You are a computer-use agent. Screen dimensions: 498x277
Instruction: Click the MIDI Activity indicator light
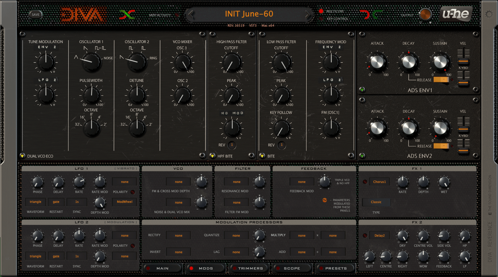coord(177,15)
